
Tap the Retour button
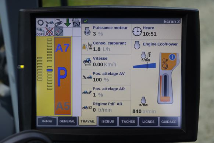[x=47, y=121]
